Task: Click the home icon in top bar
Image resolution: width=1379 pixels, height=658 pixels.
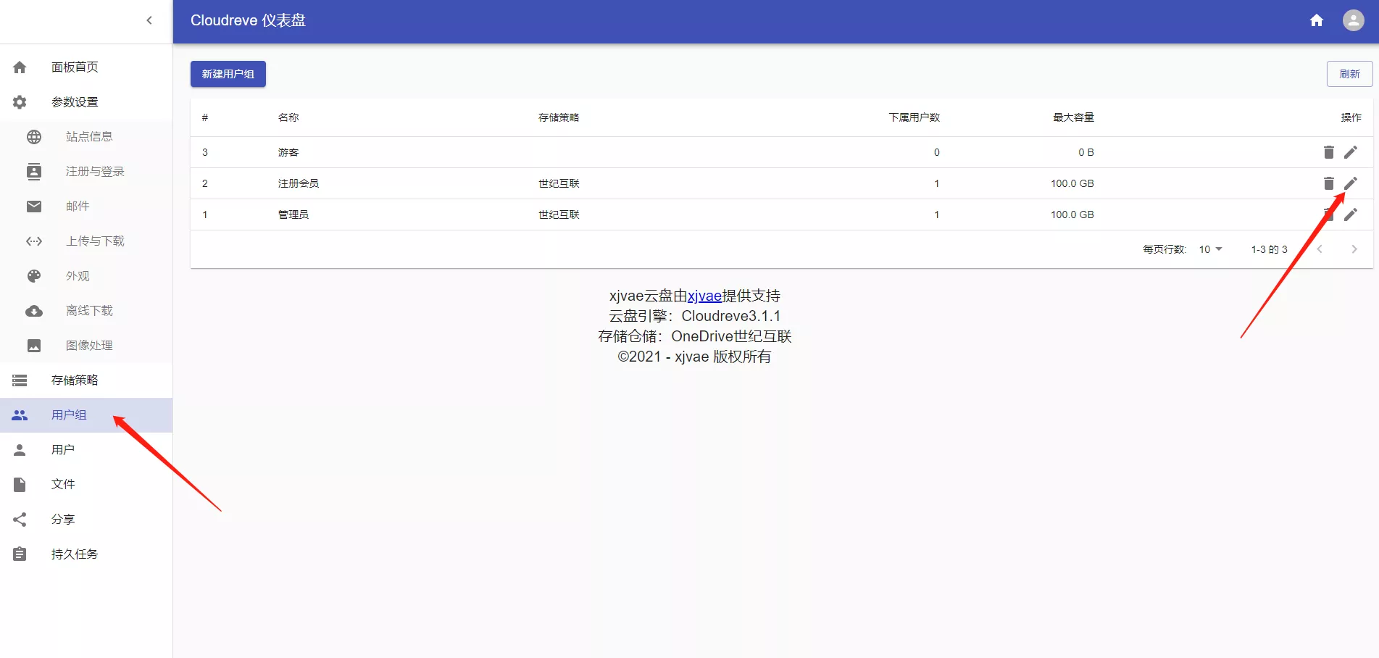Action: click(x=1316, y=20)
